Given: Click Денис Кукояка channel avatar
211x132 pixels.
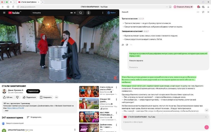Looking at the screenshot, I should coord(4,91).
